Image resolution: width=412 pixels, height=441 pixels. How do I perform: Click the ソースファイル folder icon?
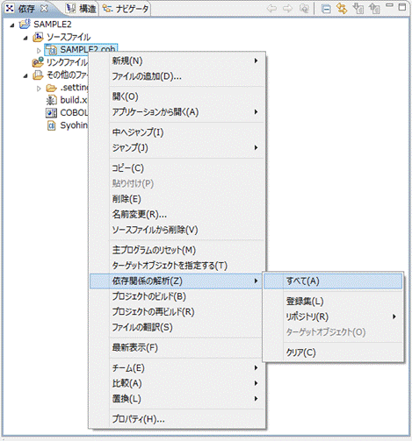(38, 37)
